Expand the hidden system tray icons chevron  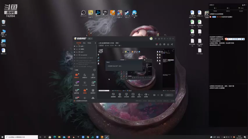coord(222,137)
